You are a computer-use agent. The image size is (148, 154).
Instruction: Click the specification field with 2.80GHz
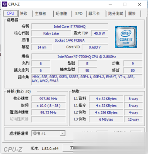click(87, 57)
